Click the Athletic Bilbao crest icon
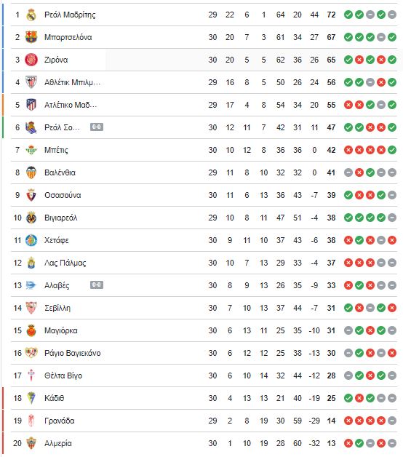403x457 pixels. 31,82
